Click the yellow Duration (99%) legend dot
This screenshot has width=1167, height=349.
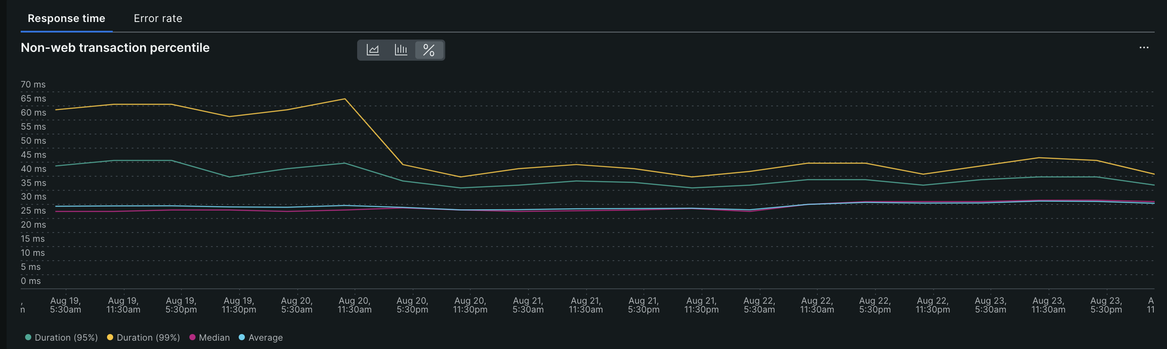[x=110, y=337]
